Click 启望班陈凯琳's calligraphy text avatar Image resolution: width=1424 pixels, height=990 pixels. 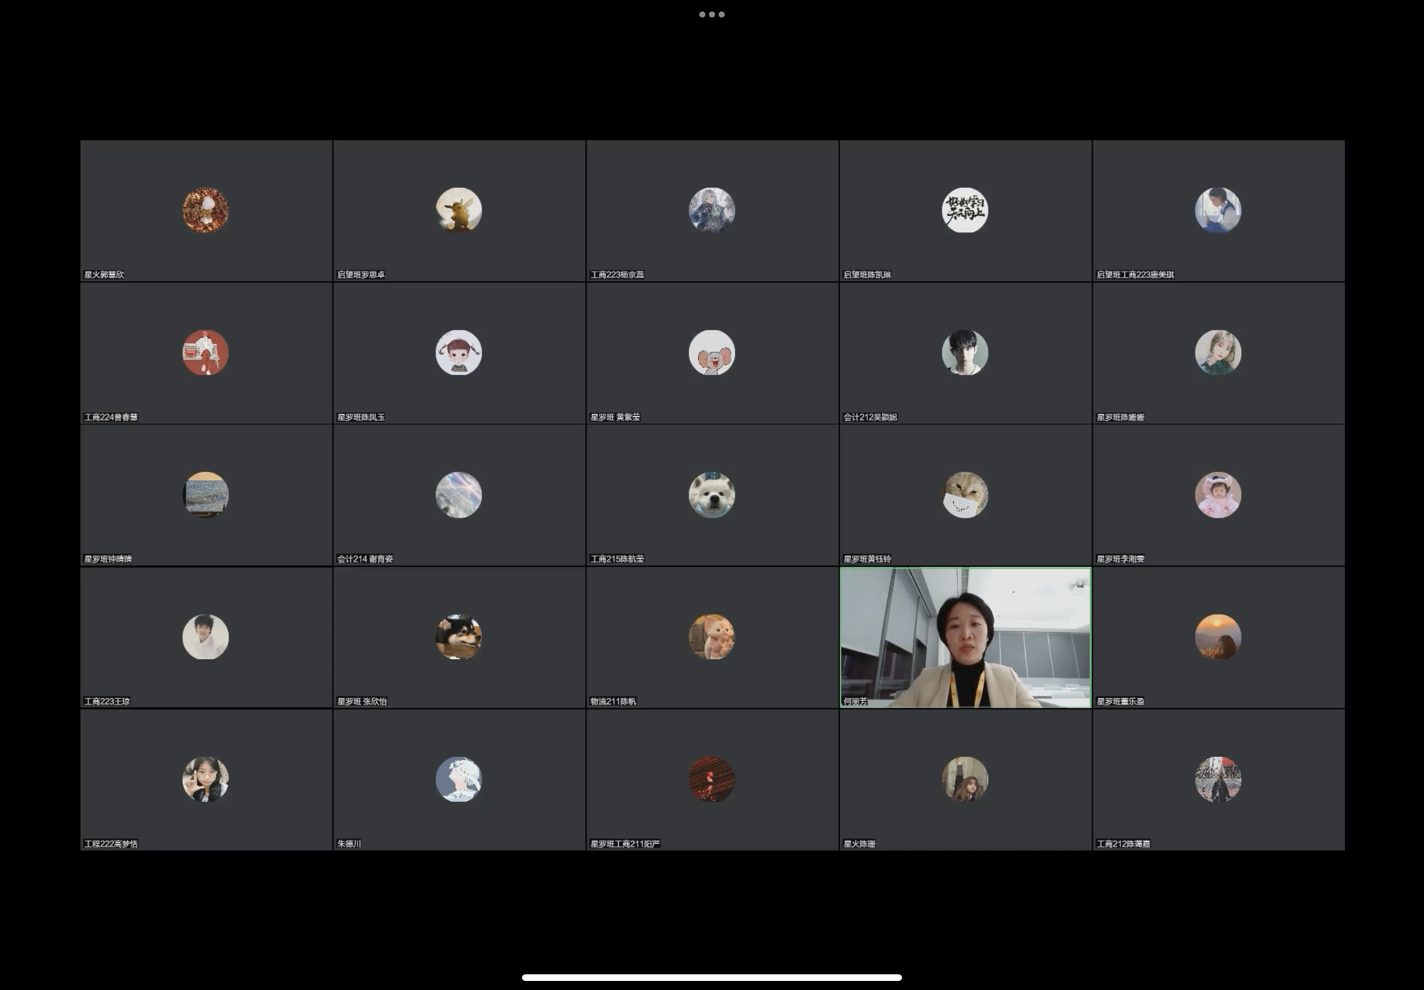(965, 210)
